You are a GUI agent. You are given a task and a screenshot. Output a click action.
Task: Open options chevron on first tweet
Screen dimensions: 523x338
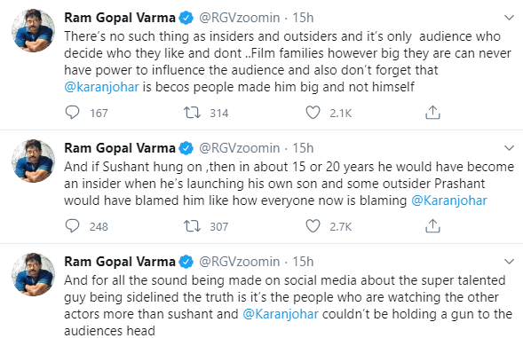pos(509,18)
